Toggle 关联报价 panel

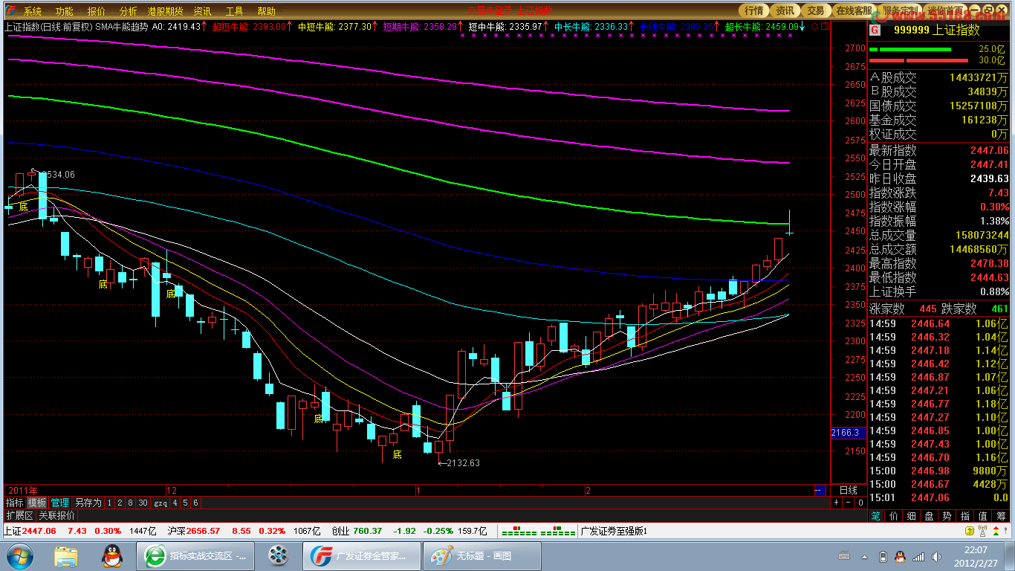pos(56,515)
